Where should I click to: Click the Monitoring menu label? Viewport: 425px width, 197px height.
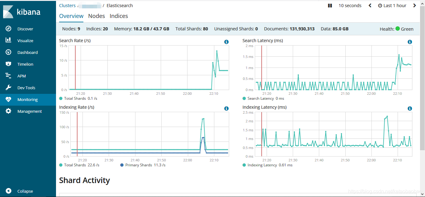click(27, 99)
